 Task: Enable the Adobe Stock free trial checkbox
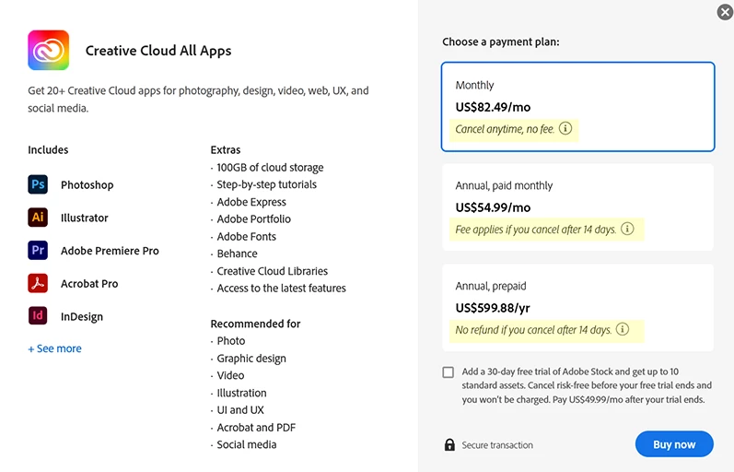pos(448,372)
